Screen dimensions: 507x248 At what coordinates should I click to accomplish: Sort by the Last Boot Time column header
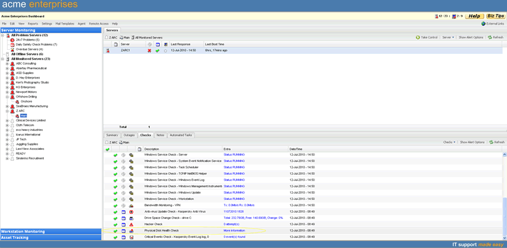(x=214, y=44)
